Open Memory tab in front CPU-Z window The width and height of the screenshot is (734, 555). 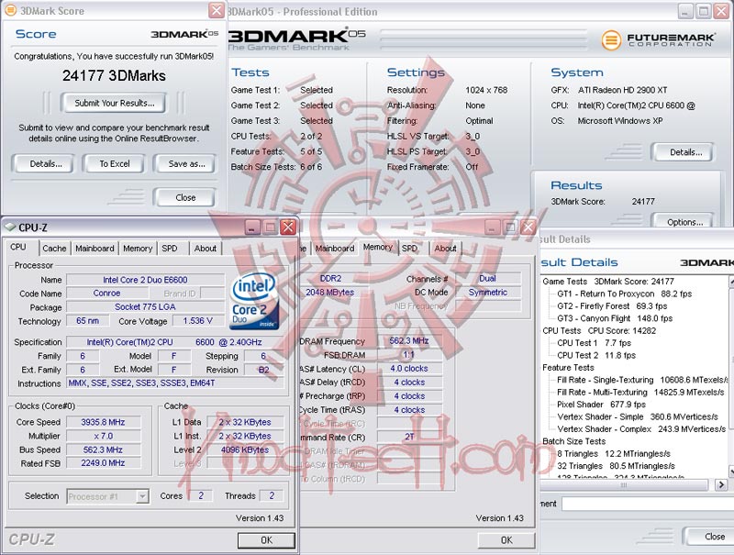[x=138, y=249]
